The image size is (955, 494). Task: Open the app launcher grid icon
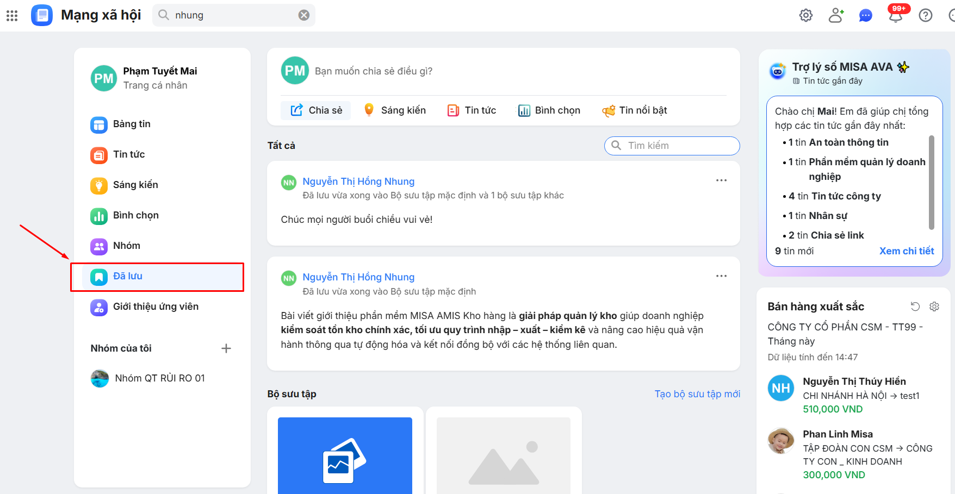[12, 15]
